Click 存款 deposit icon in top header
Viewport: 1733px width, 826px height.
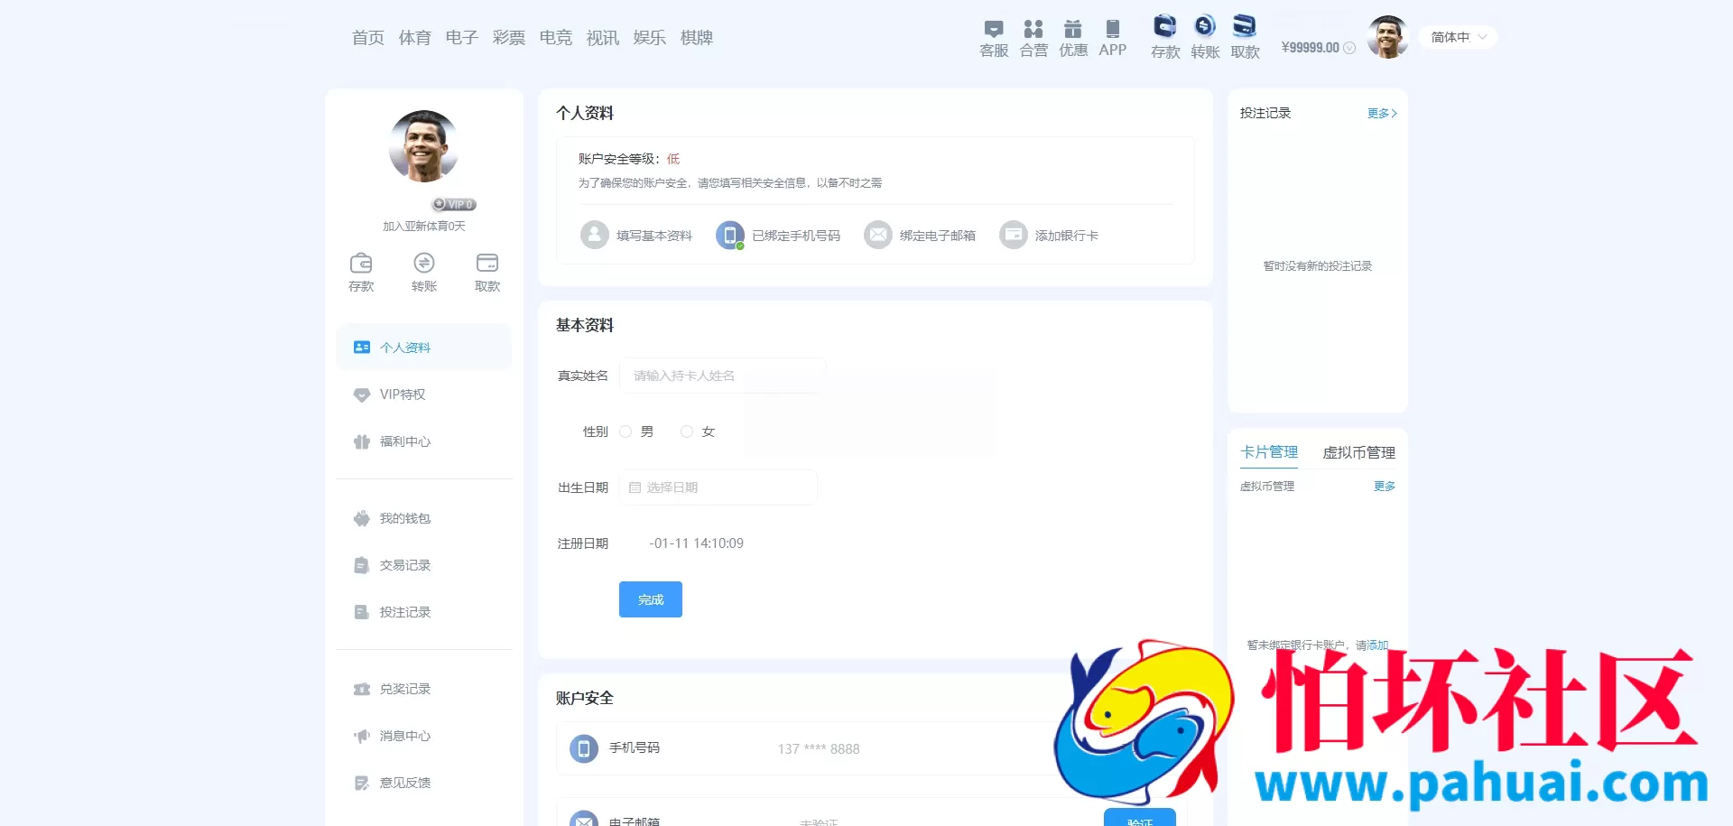[1165, 26]
